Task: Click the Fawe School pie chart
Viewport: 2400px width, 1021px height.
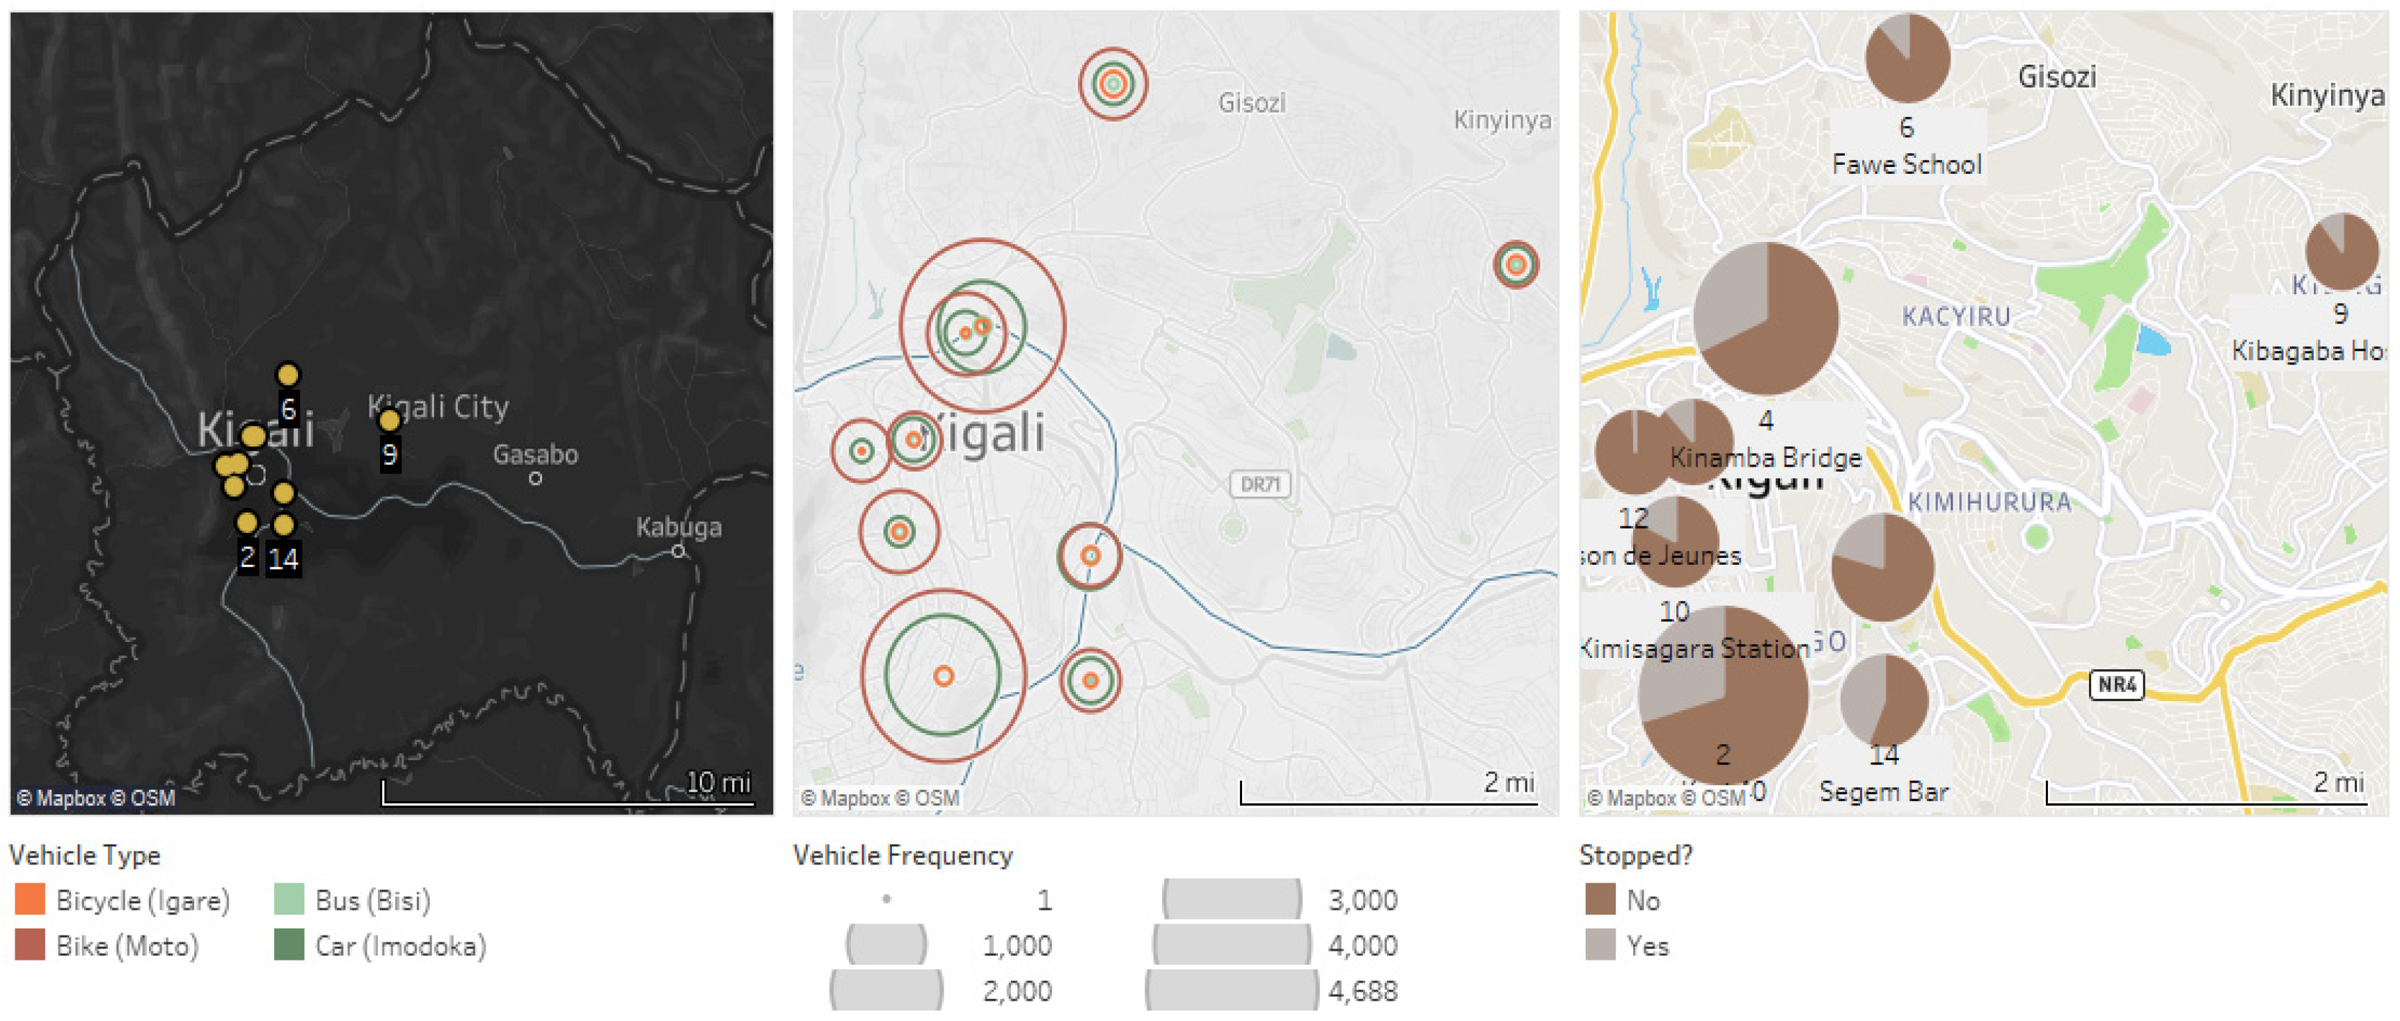Action: pos(1907,58)
